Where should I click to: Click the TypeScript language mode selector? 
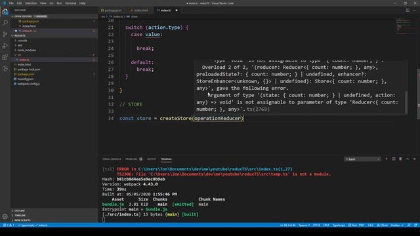[339, 226]
